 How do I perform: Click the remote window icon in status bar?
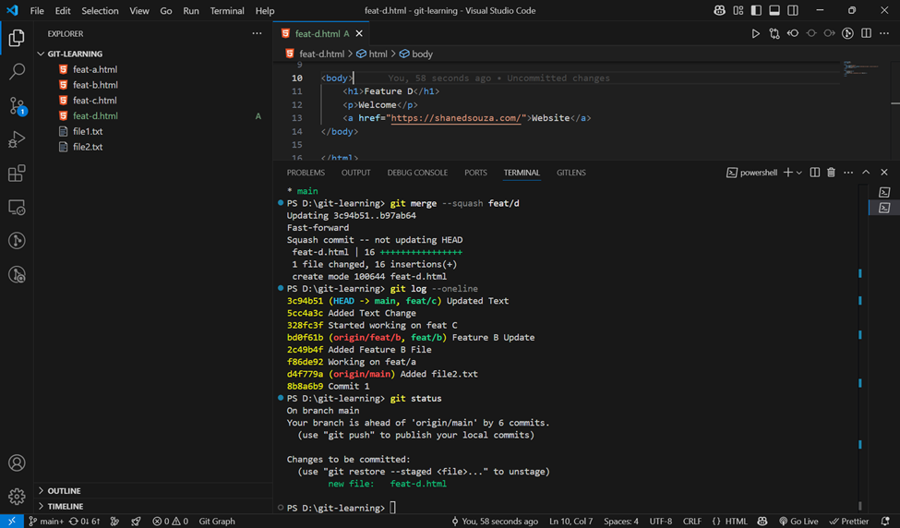coord(11,522)
